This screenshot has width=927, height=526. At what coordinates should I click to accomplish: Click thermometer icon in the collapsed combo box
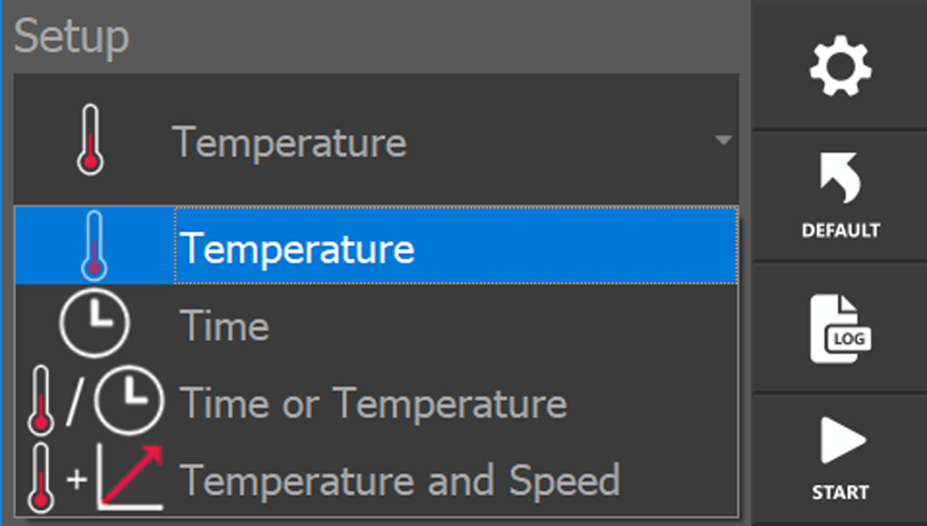pyautogui.click(x=90, y=142)
